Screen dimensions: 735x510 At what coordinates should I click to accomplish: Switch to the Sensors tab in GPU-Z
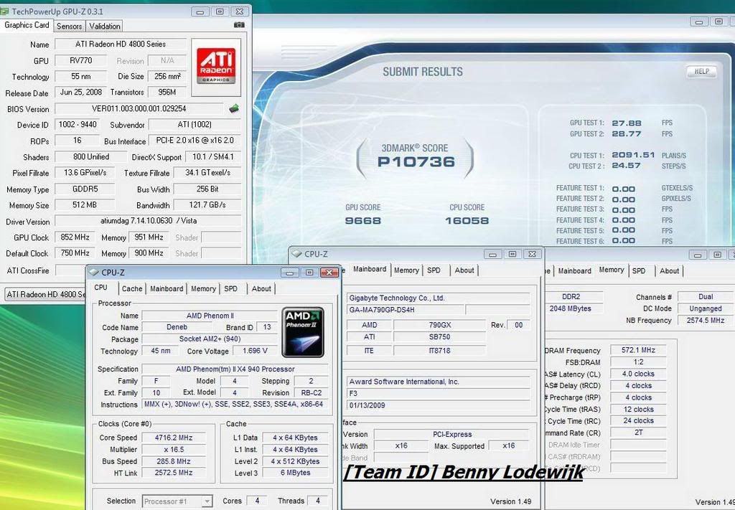coord(70,27)
